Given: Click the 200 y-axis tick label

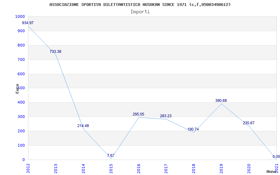Looking at the screenshot, I should (21, 131).
